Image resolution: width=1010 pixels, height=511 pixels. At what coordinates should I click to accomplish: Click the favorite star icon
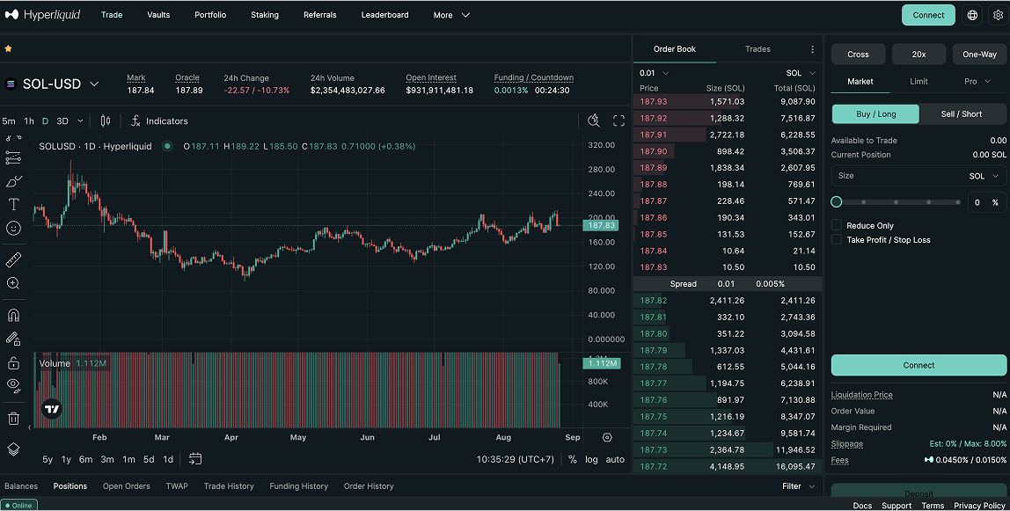9,48
